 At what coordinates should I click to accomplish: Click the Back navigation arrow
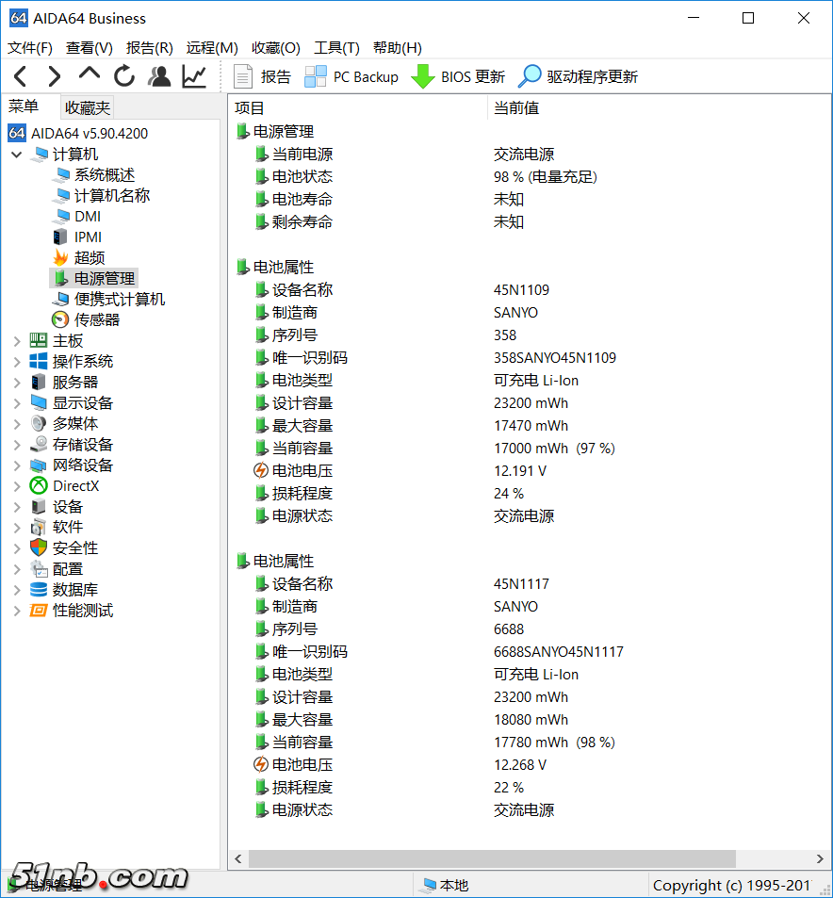(21, 76)
